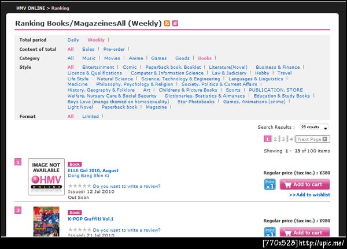Open ELLE Girl 2010, August title link
This screenshot has height=249, width=347.
(x=93, y=170)
